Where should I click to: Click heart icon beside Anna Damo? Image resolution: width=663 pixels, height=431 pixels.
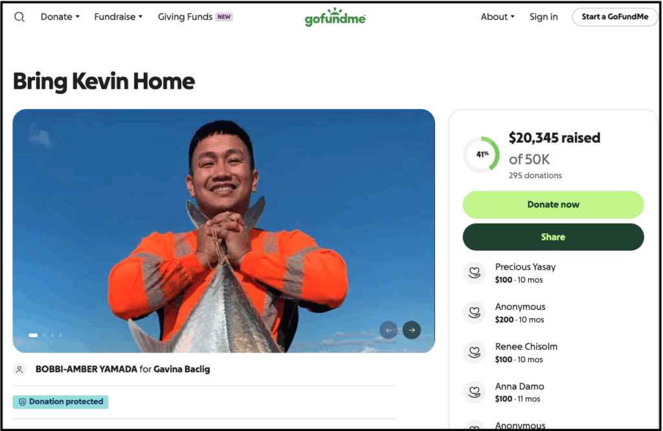475,392
